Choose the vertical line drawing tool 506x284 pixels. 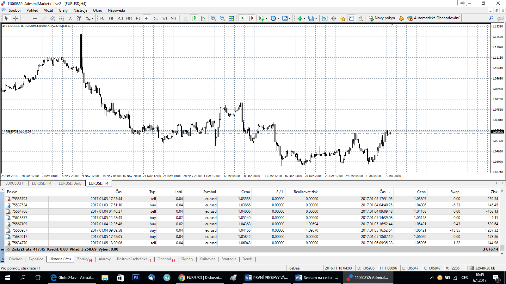click(26, 18)
